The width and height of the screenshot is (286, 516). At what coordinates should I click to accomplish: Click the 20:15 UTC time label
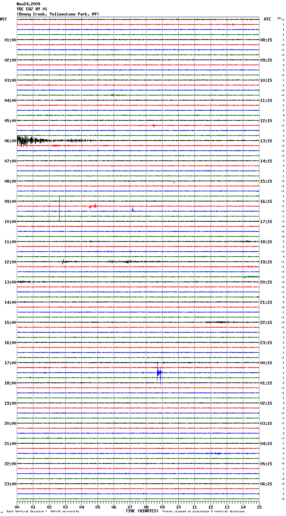click(x=266, y=282)
